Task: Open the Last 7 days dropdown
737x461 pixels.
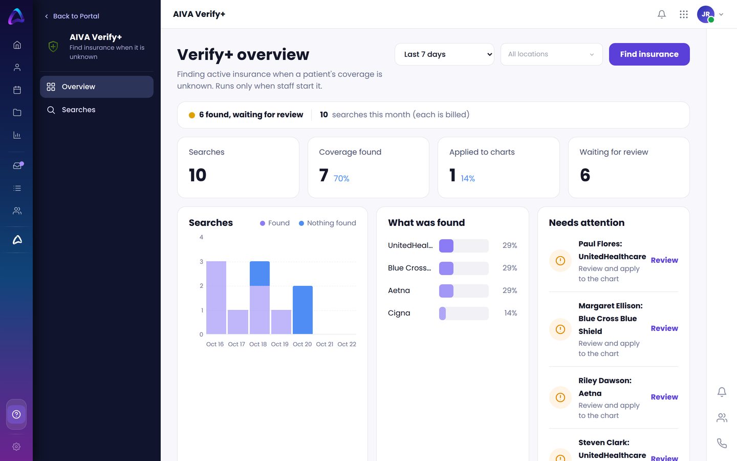Action: [x=444, y=54]
